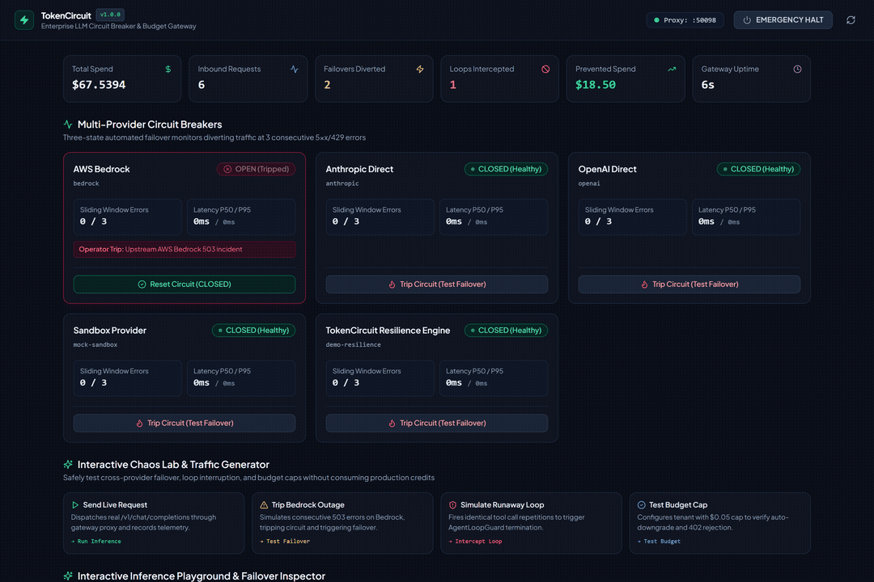Screen dimensions: 874x582
Task: Click the trending icon on Prevented Spend
Action: click(672, 69)
